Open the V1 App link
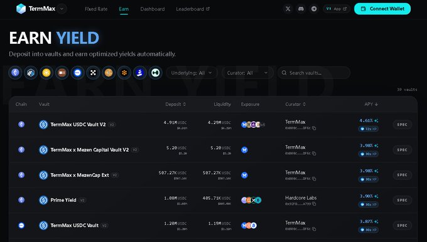 [x=337, y=9]
